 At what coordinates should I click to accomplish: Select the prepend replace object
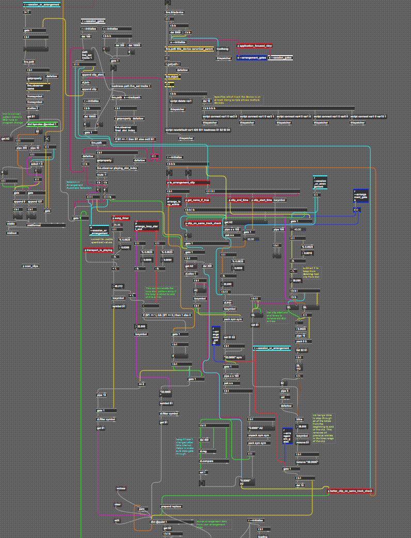171,506
